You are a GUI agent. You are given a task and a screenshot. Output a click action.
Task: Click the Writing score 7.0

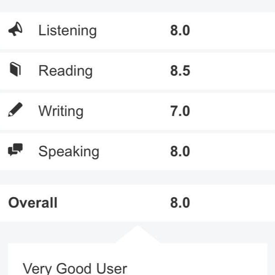pos(180,111)
